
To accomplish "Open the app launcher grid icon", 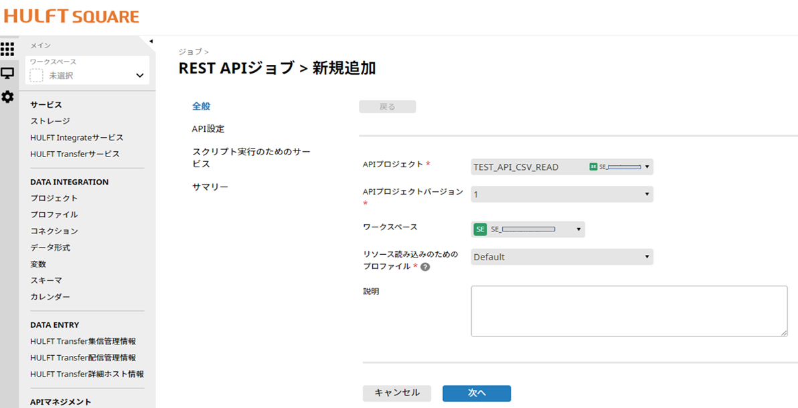I will [8, 50].
